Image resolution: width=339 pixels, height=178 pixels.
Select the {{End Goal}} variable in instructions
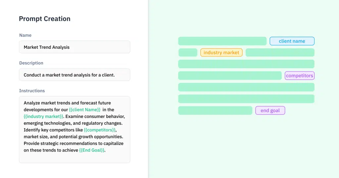pyautogui.click(x=92, y=150)
